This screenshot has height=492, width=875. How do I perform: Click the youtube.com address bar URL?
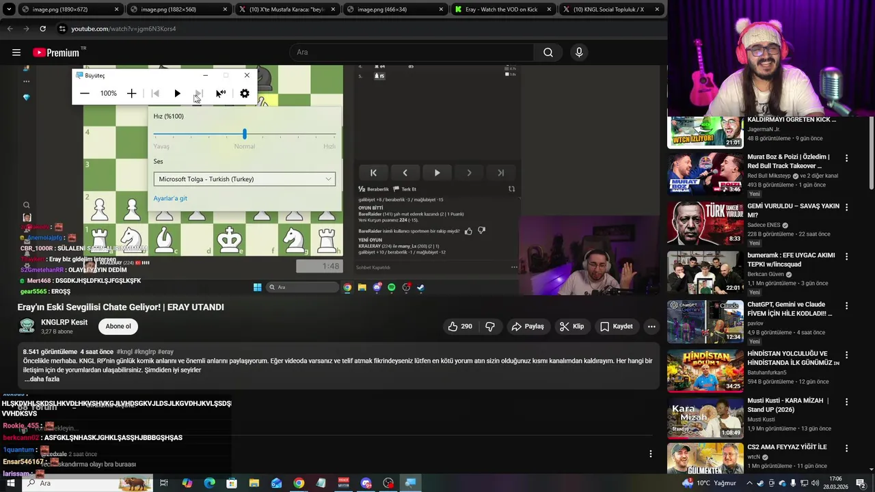coord(124,29)
